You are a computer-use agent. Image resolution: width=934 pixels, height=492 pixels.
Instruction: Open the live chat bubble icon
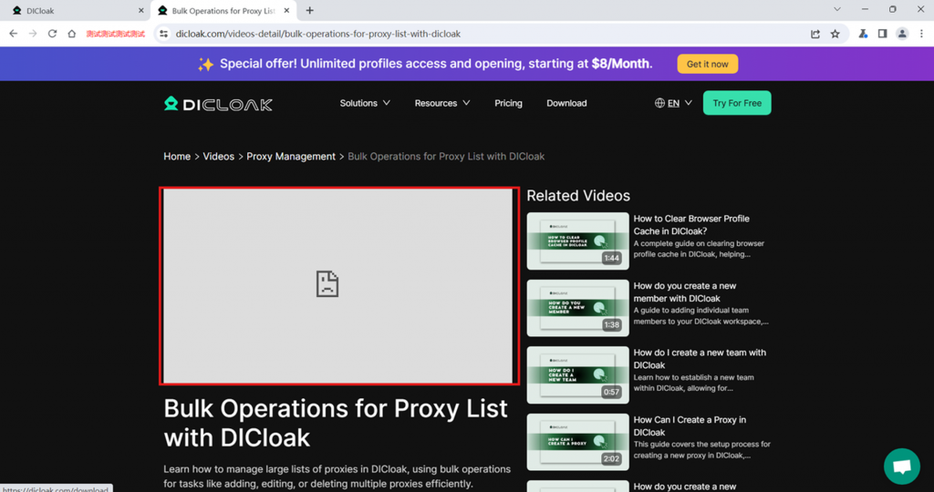pos(901,466)
